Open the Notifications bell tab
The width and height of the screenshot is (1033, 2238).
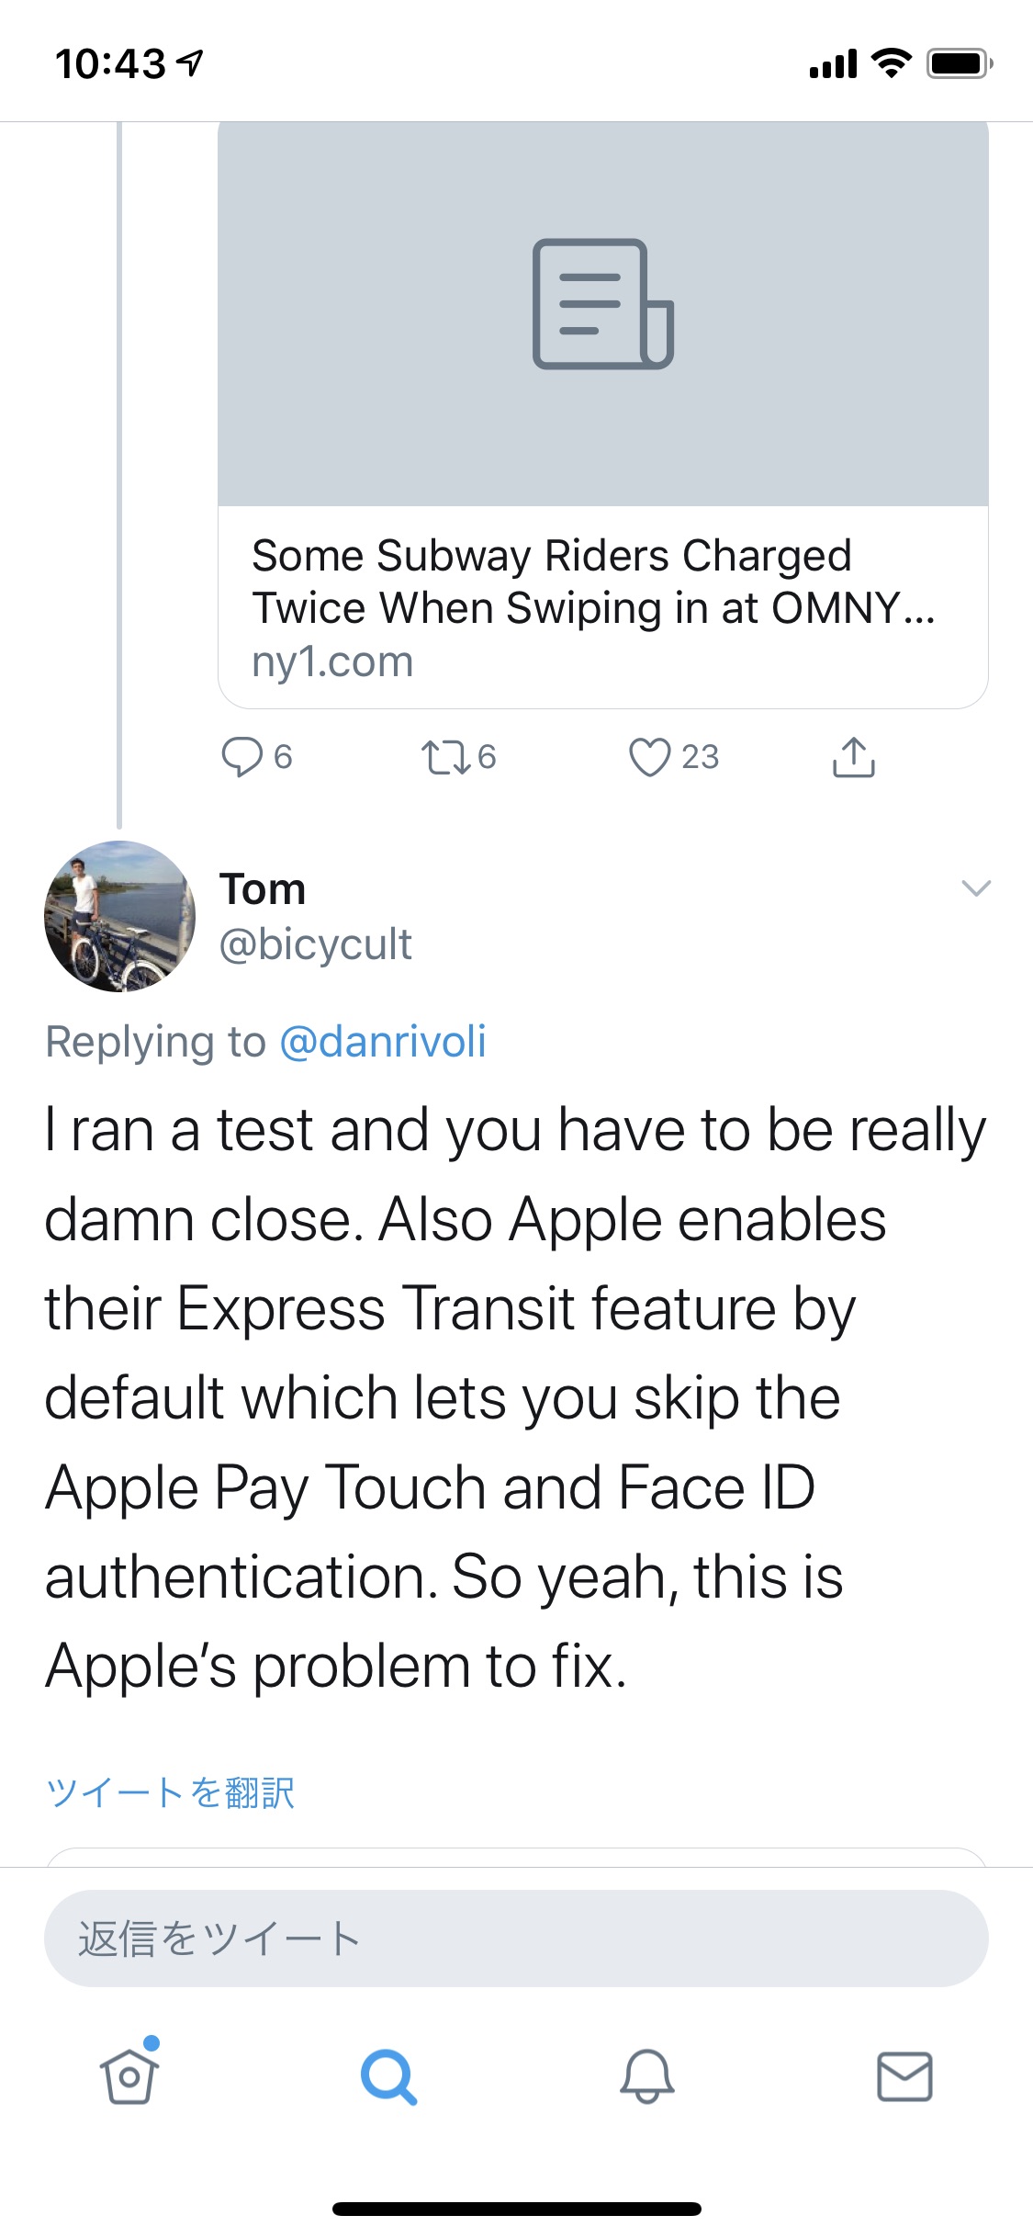[x=646, y=2076]
